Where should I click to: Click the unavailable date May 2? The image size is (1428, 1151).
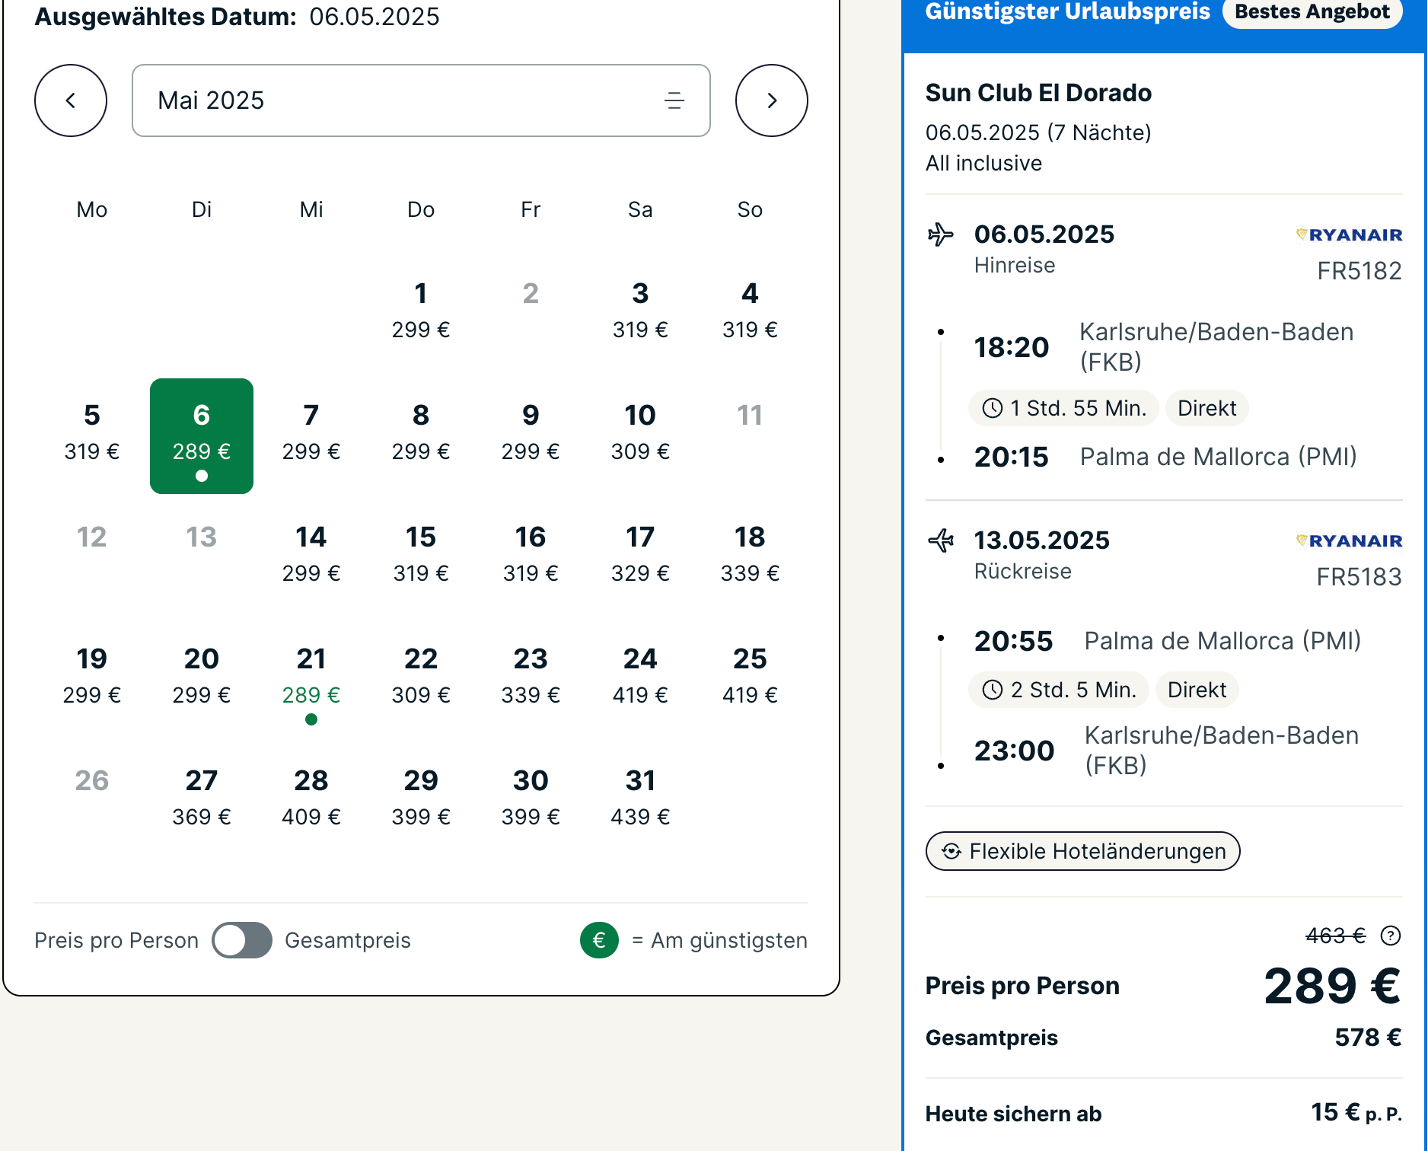click(x=531, y=293)
